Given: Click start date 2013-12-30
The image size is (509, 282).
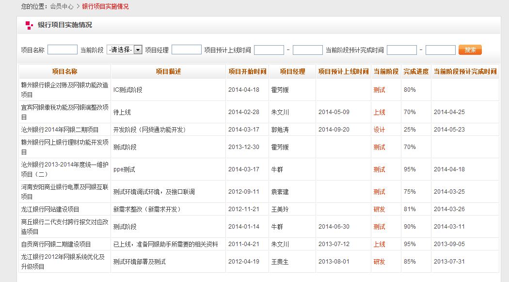Looking at the screenshot, I should (244, 147).
